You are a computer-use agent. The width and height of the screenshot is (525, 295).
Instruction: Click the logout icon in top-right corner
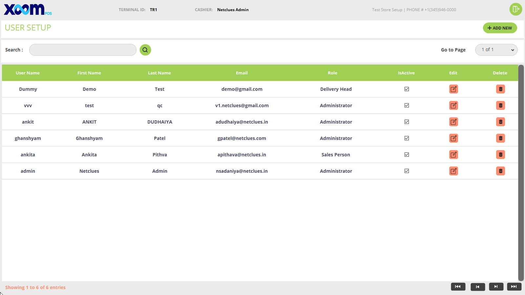click(515, 9)
